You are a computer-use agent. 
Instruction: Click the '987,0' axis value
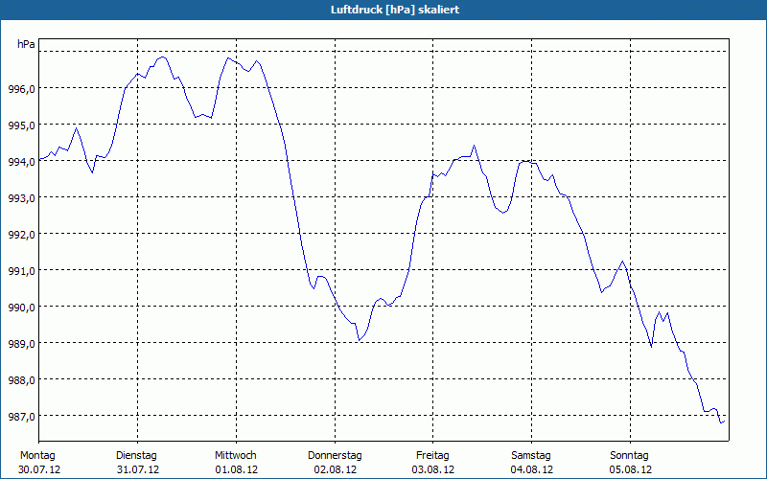click(x=21, y=417)
